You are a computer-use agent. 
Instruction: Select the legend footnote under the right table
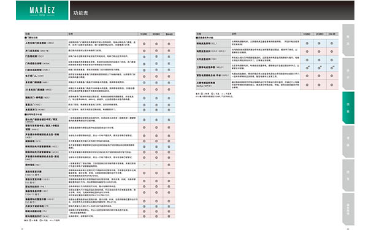[215, 95]
